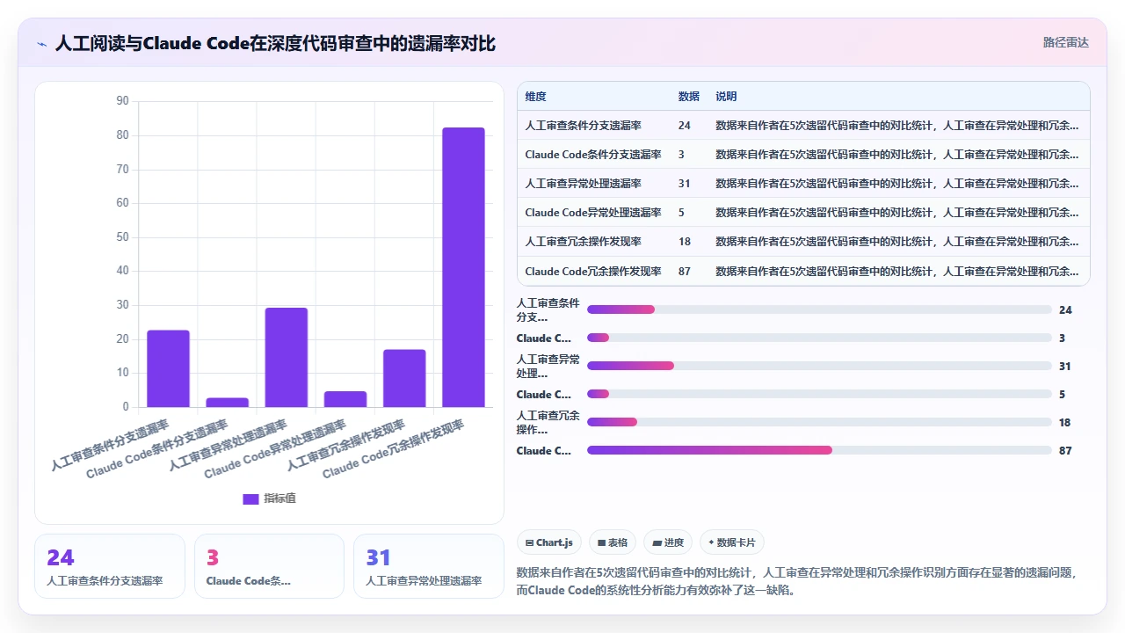Click the Claude Code异常处理遗漏率 chart bar
Viewport: 1125px width, 633px height.
pos(345,399)
